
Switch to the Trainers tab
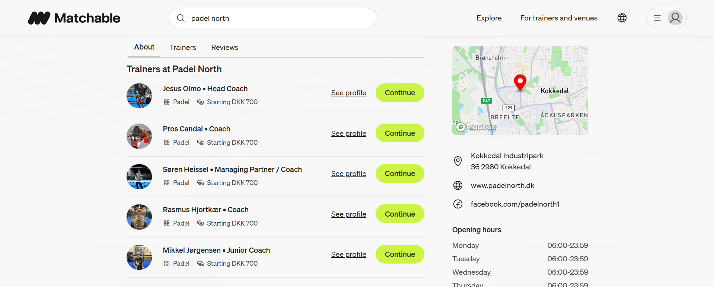(183, 47)
